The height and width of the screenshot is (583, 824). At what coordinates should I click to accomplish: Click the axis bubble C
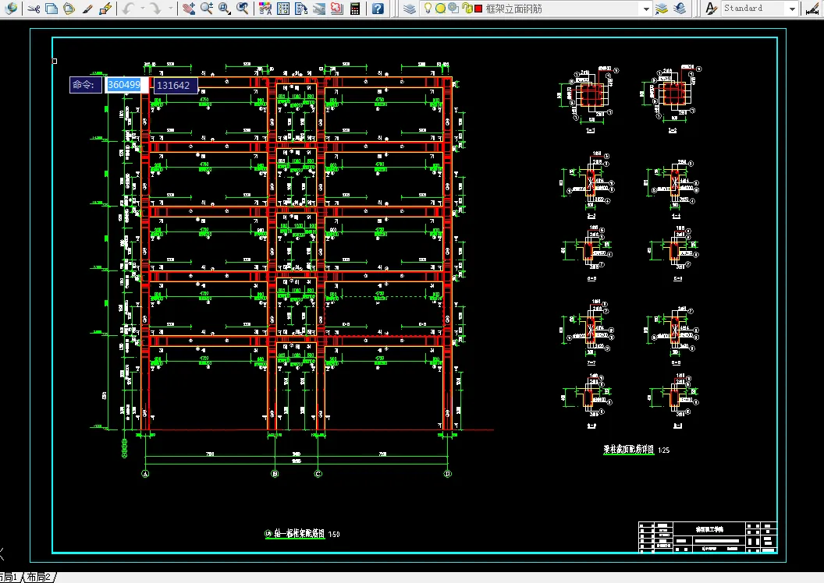(x=318, y=474)
